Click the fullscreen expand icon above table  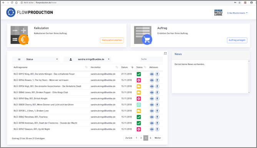(x=165, y=54)
